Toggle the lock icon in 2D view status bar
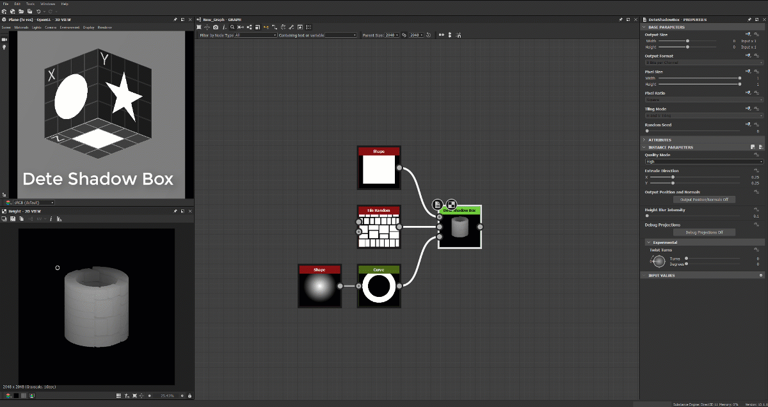Viewport: 768px width, 407px height. point(189,395)
